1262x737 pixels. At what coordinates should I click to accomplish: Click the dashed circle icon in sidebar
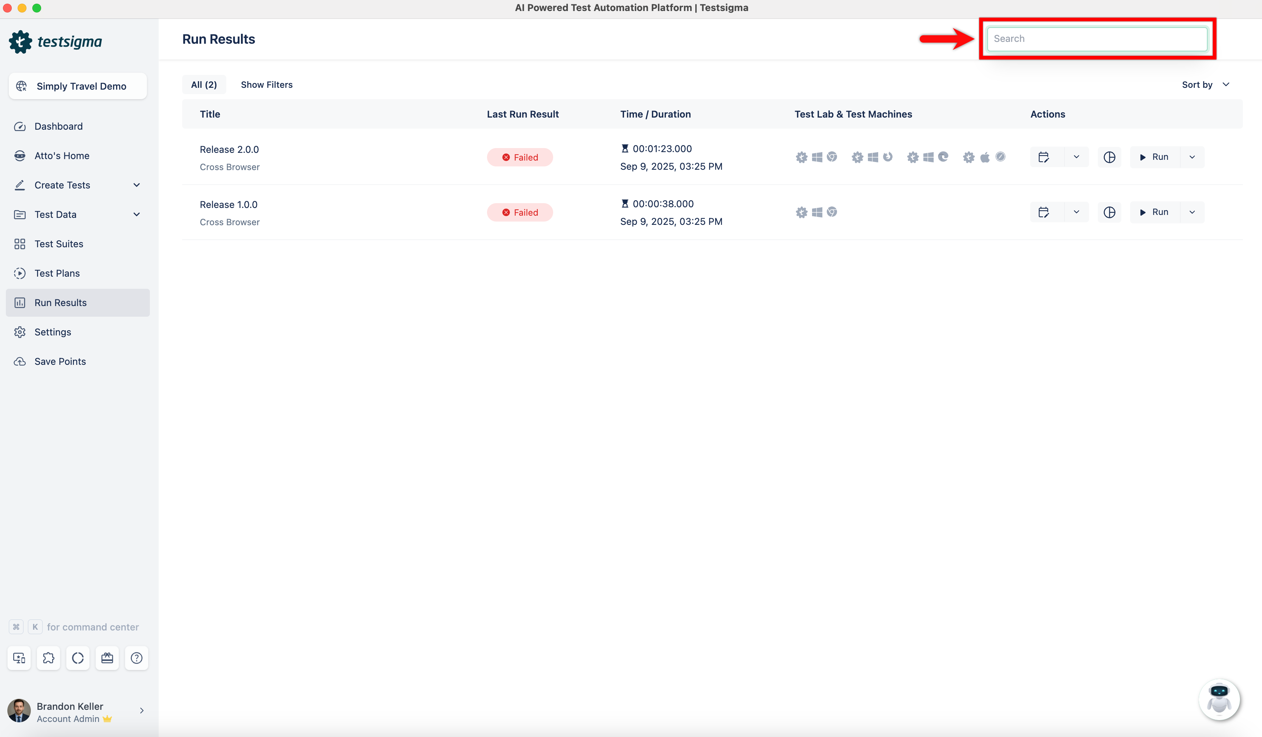pos(77,658)
